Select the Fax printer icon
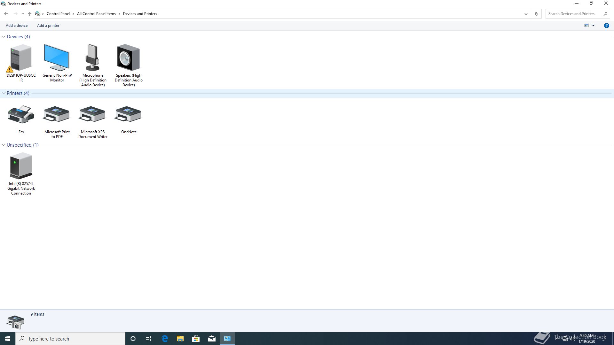This screenshot has height=345, width=614. point(21,115)
